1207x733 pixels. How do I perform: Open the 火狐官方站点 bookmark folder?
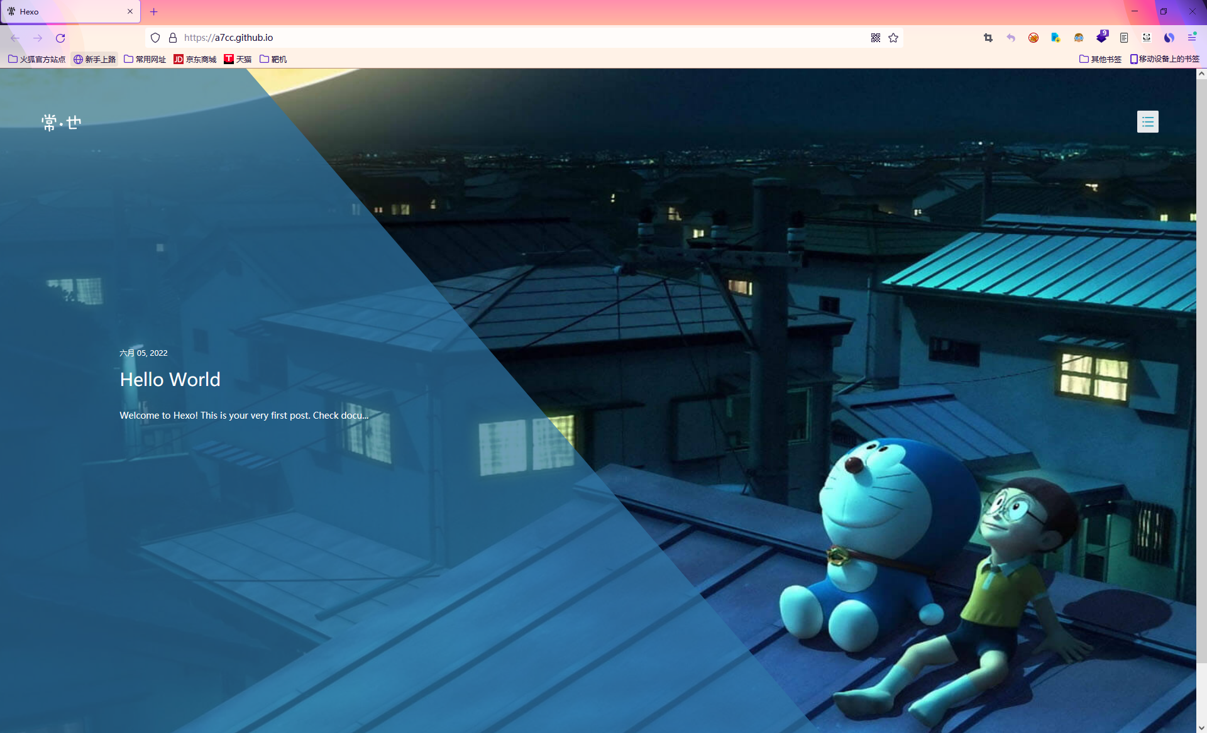(x=36, y=59)
